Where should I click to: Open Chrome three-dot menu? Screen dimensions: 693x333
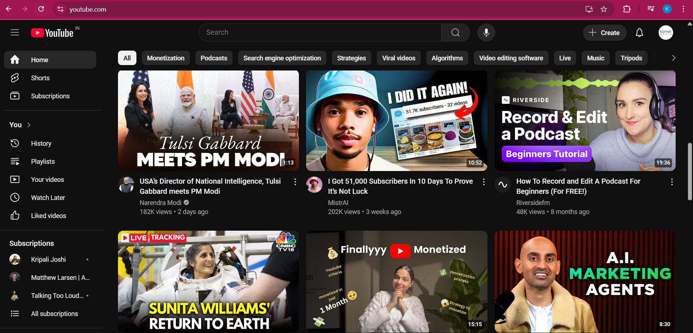point(683,9)
